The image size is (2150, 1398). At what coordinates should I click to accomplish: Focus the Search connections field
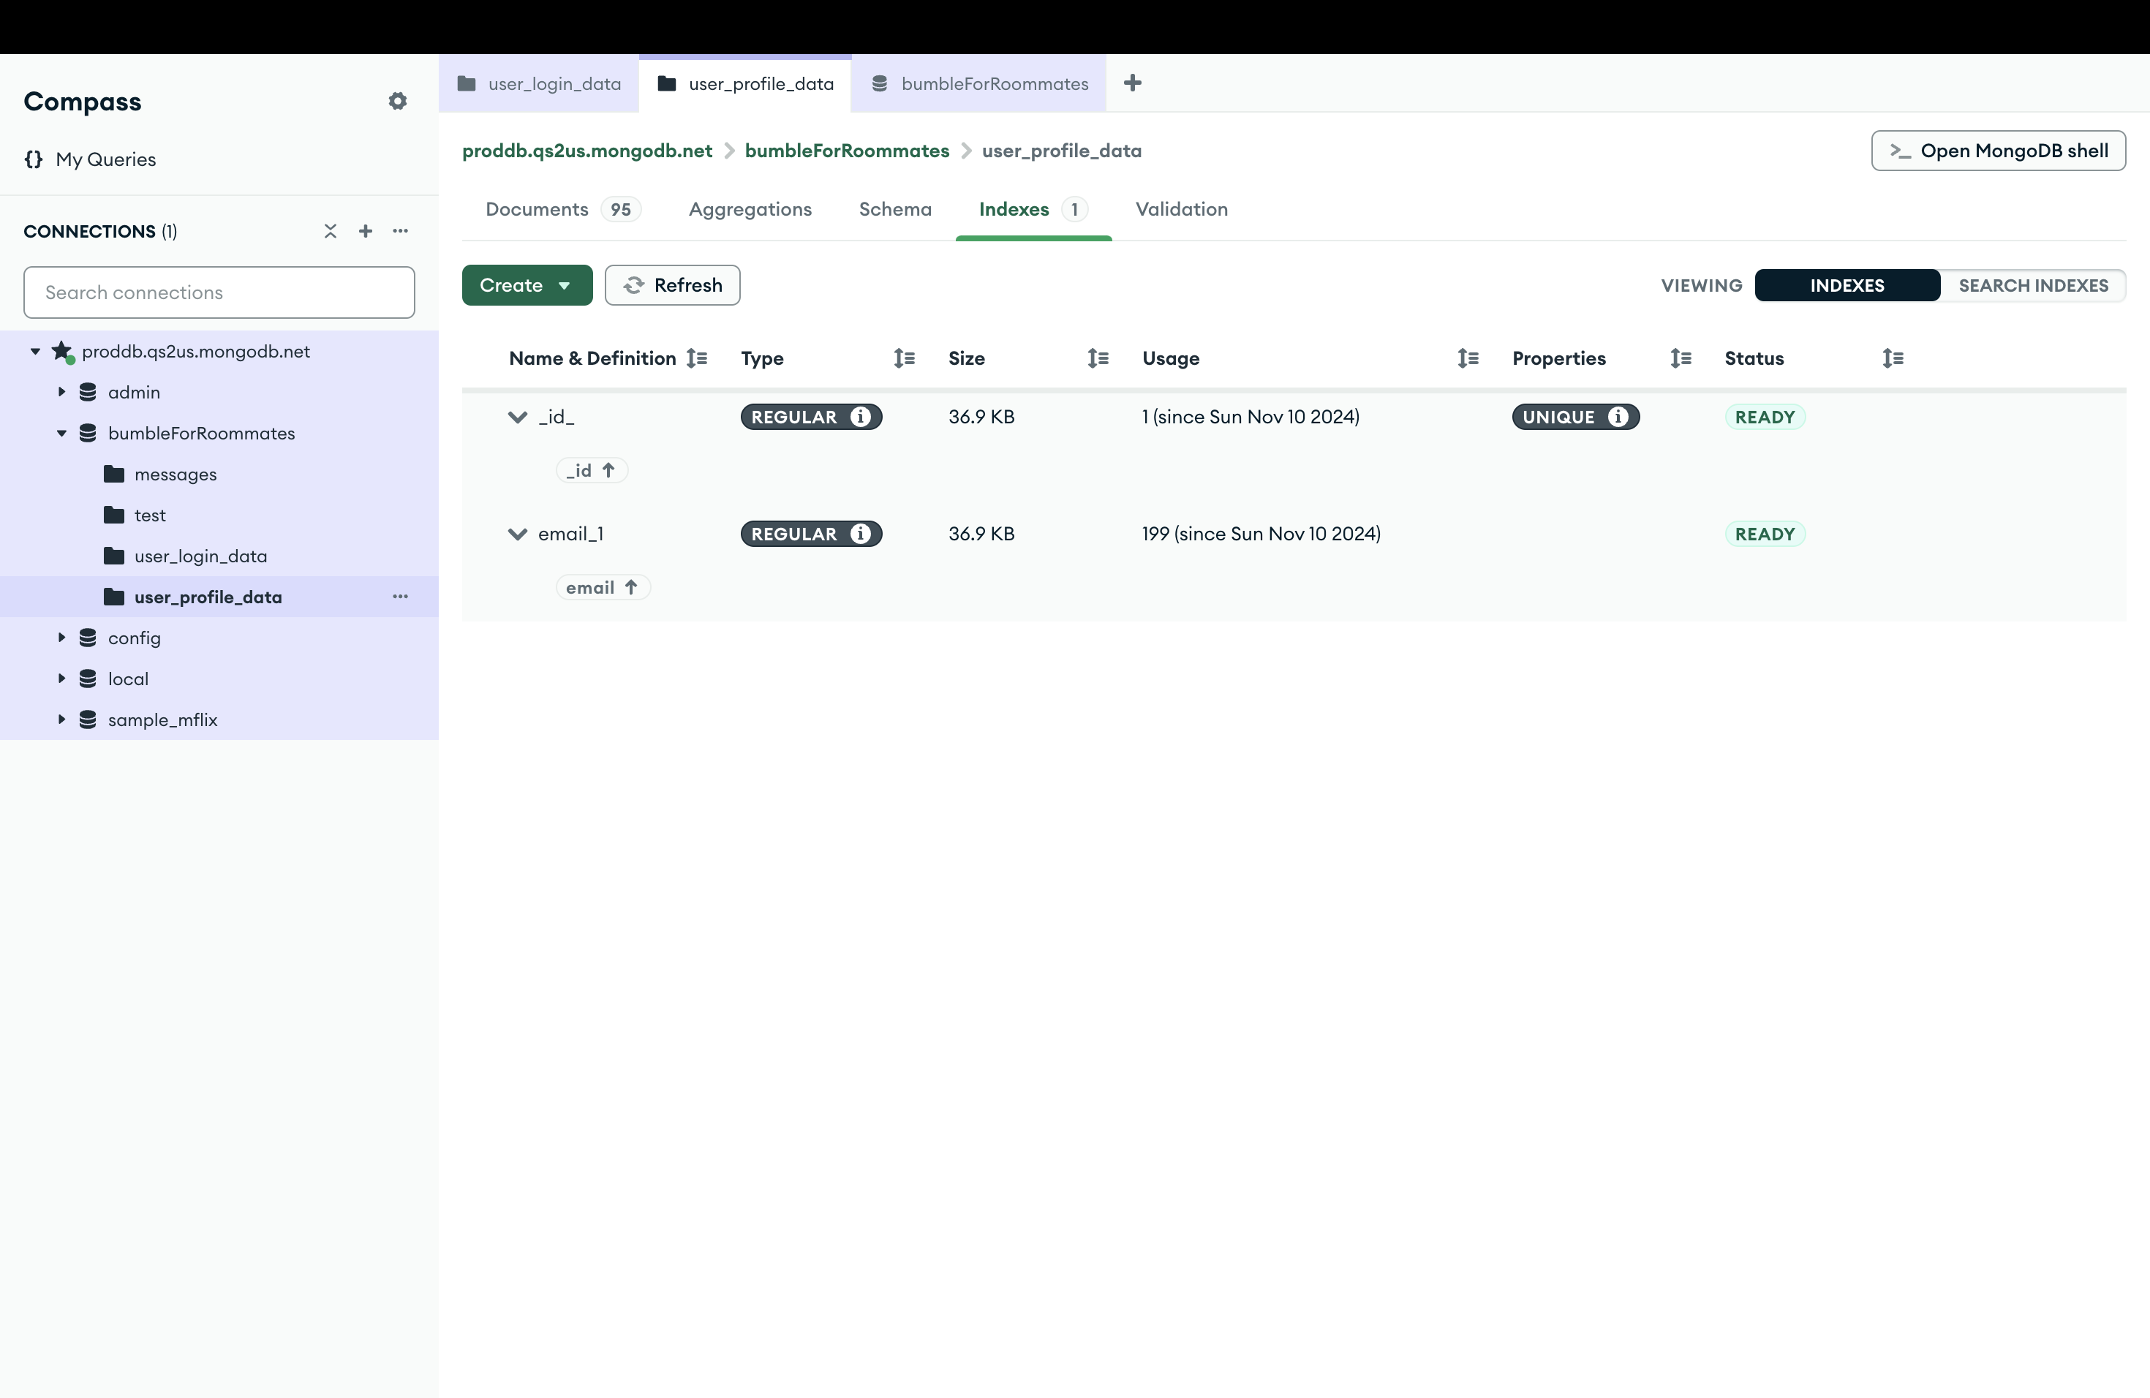click(x=219, y=292)
